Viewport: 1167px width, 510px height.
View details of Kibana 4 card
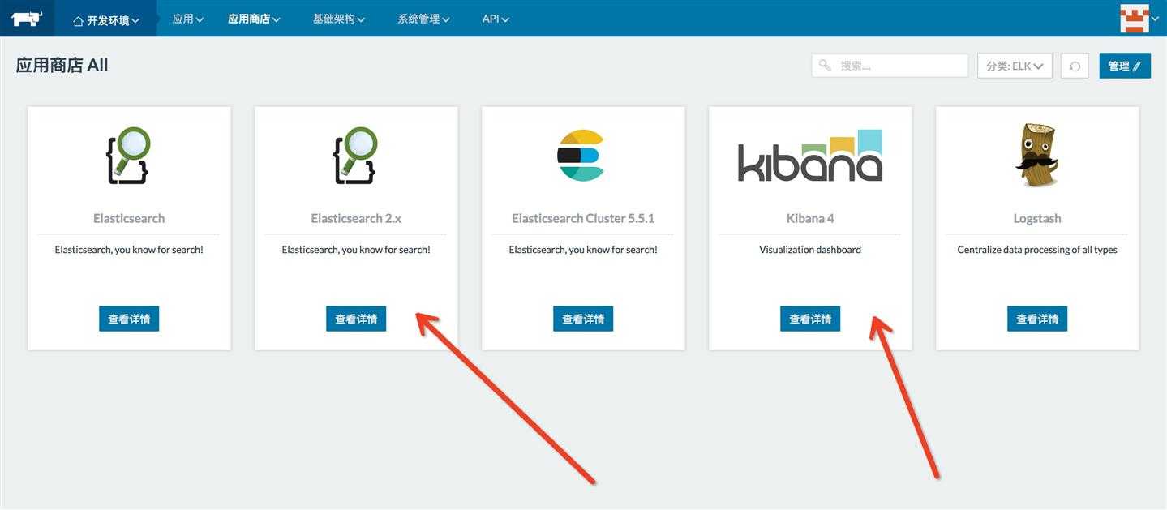pyautogui.click(x=810, y=319)
